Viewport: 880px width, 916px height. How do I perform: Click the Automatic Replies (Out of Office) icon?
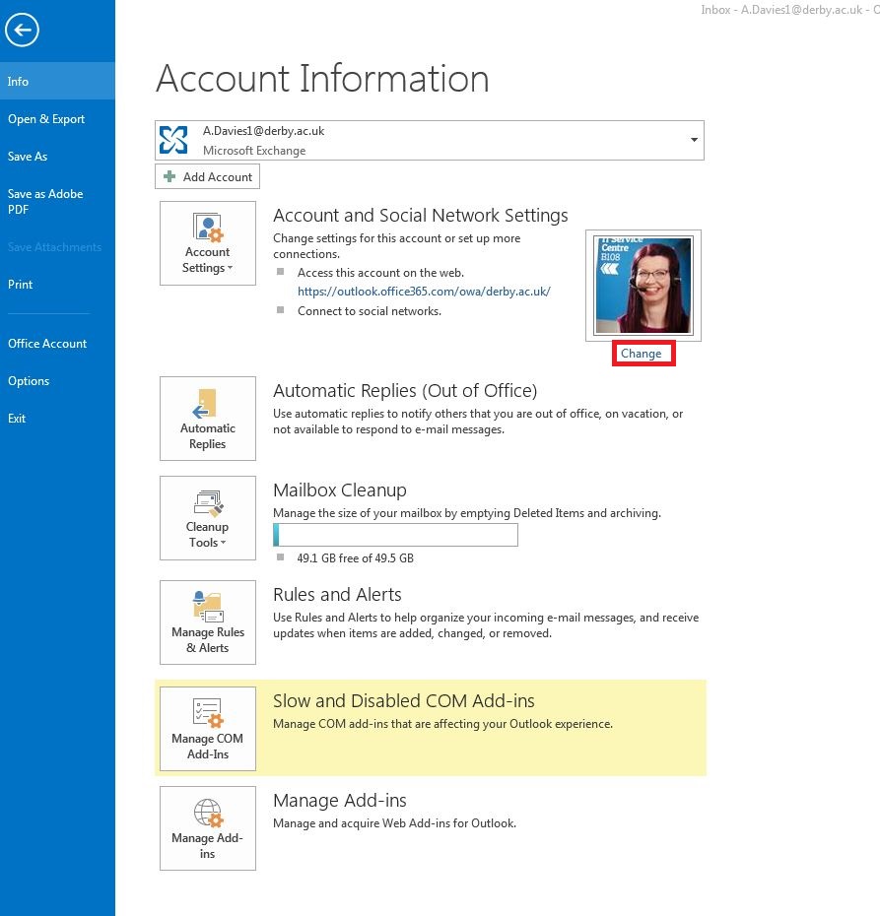coord(207,419)
